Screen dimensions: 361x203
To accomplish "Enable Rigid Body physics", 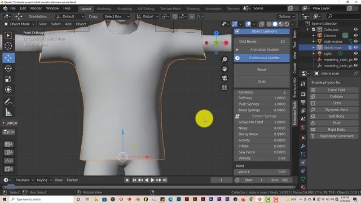I will point(334,130).
